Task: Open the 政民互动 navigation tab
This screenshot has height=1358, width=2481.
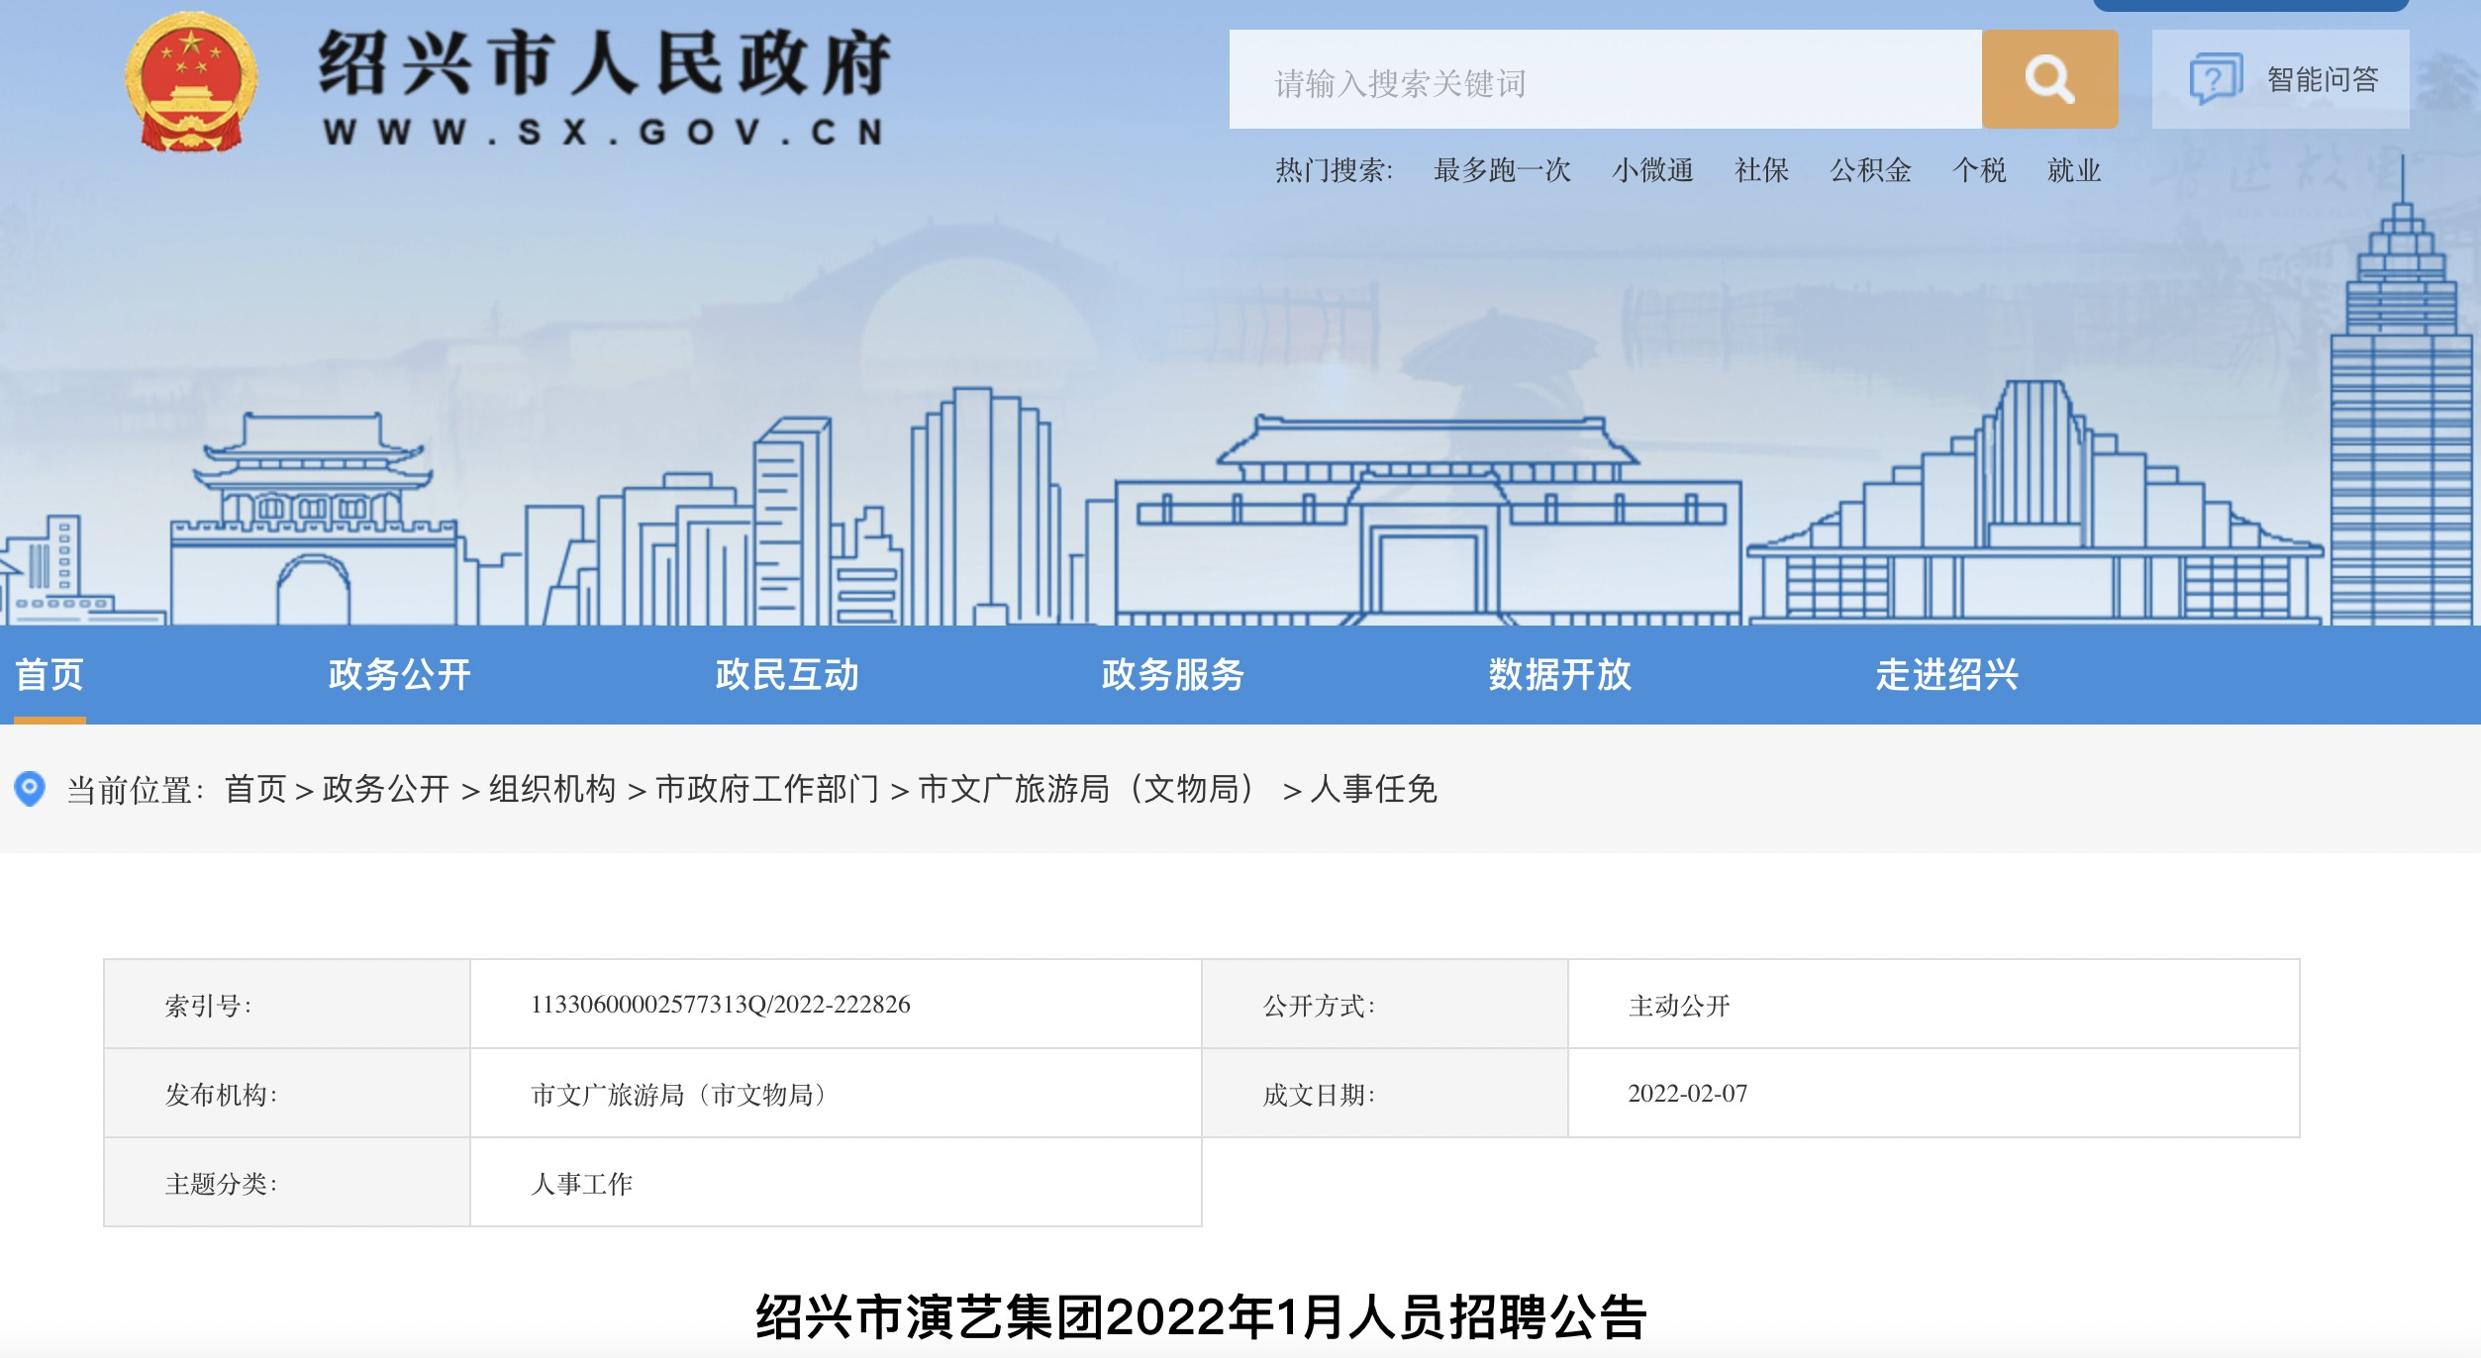Action: 787,674
